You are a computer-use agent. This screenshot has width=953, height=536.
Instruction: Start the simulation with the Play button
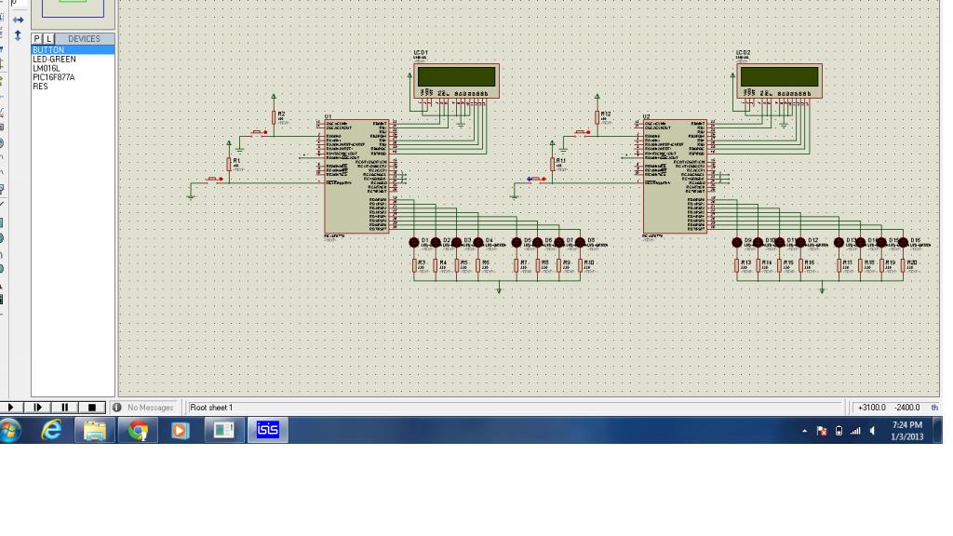point(11,408)
